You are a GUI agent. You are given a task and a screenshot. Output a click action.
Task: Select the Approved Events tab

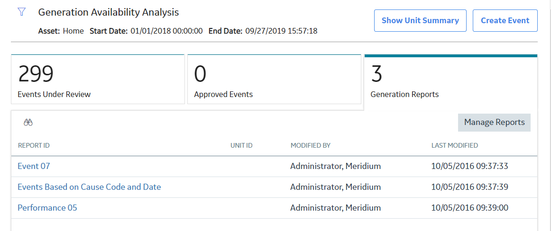274,80
